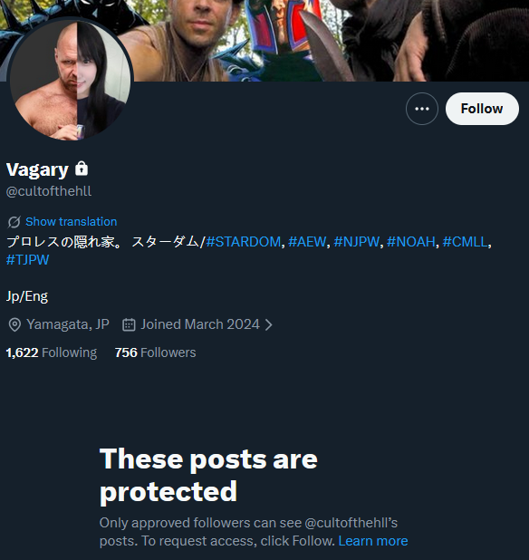Viewport: 529px width, 560px height.
Task: Open the #CMLL hashtag
Action: [x=465, y=242]
